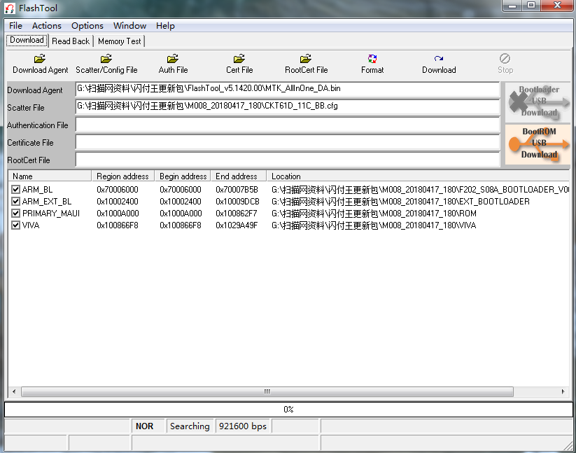Open the Options menu
576x453 pixels.
click(87, 26)
